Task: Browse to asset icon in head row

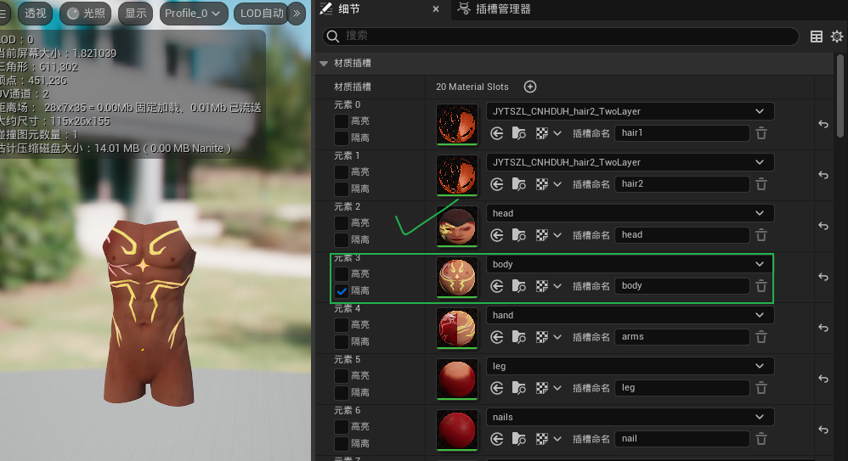Action: 518,235
